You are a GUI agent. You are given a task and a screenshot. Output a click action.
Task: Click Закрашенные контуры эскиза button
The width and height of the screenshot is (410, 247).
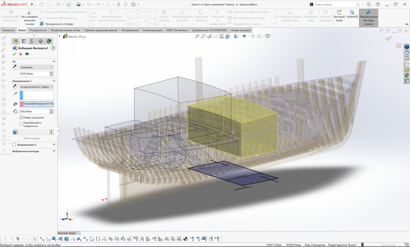[368, 18]
